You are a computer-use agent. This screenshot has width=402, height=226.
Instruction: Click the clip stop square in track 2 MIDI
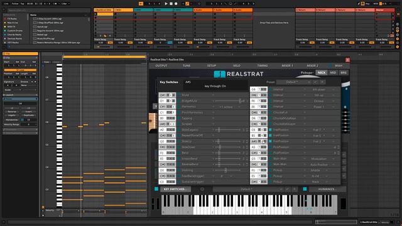(x=116, y=36)
